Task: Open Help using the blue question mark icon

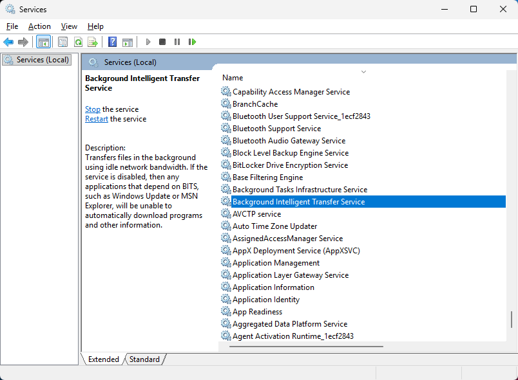Action: 112,42
